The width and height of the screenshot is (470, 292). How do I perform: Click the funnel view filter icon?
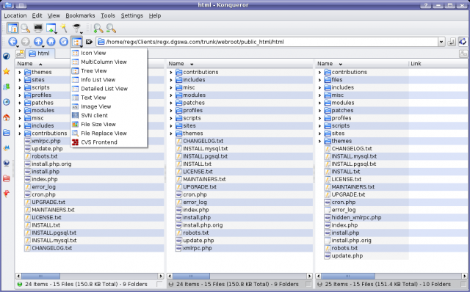[x=77, y=29]
